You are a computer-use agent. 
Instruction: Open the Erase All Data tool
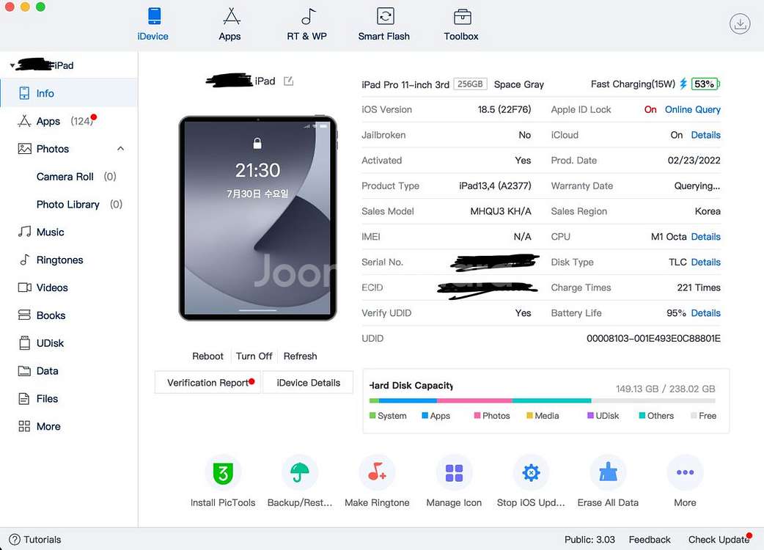point(608,481)
